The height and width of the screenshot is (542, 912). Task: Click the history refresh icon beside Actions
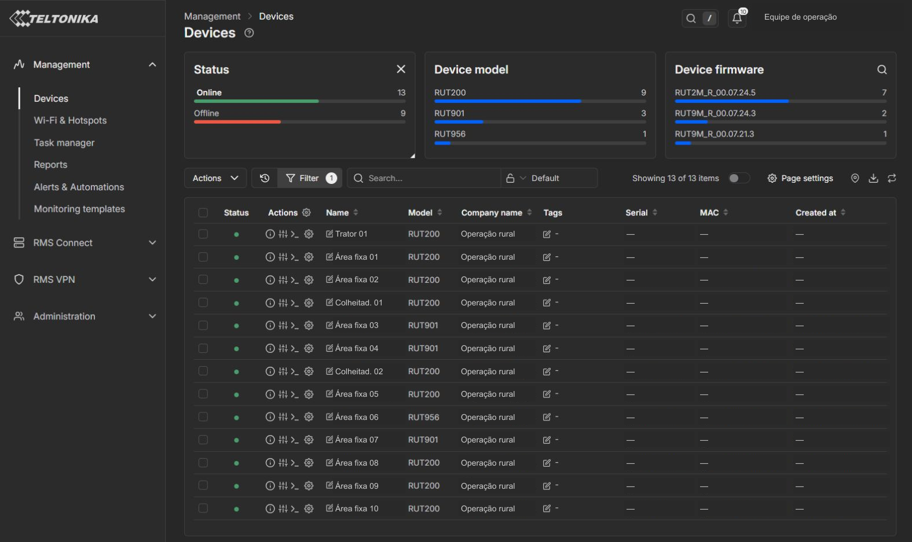[x=265, y=178]
